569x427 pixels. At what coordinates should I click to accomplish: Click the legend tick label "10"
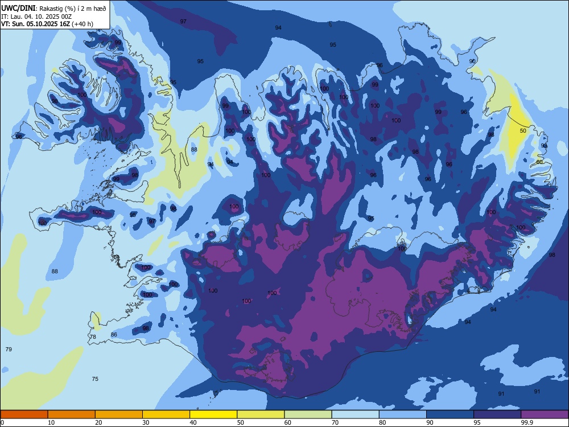click(x=51, y=422)
